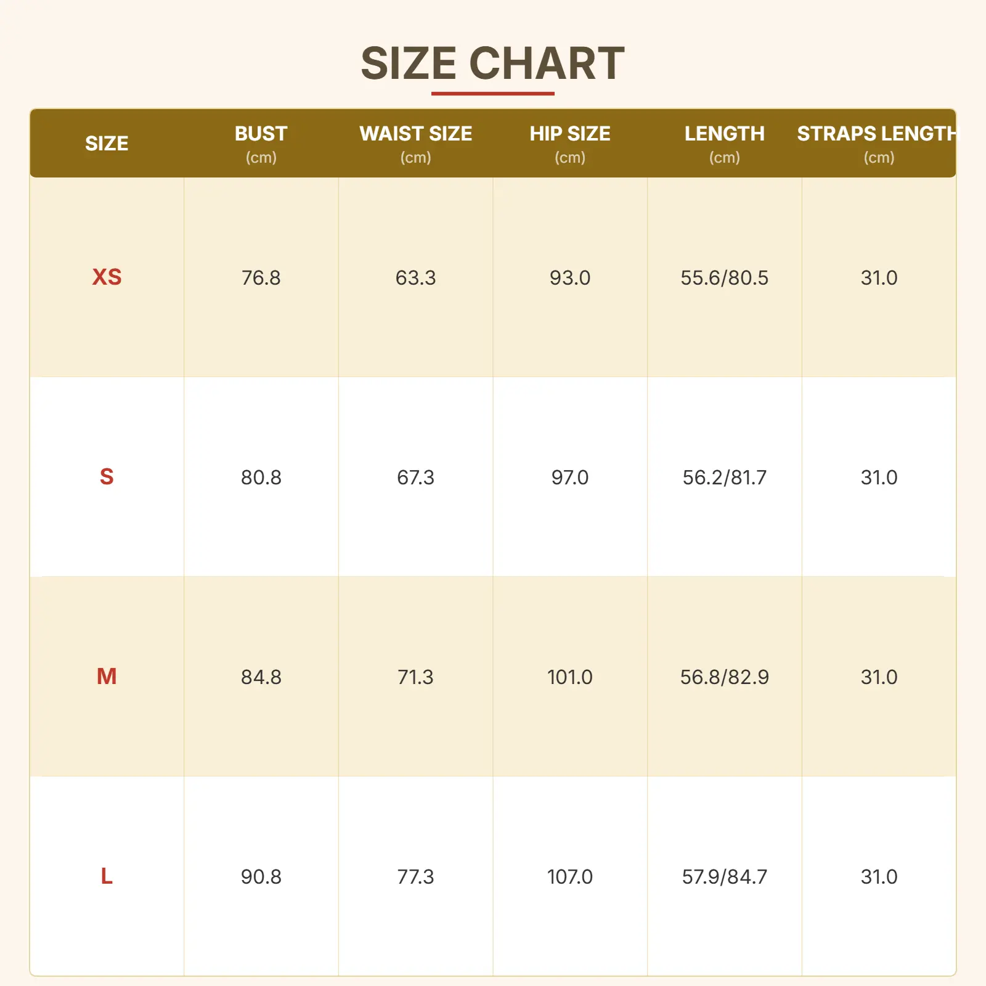Select the XS size row label
Screen dimensions: 986x986
[107, 277]
